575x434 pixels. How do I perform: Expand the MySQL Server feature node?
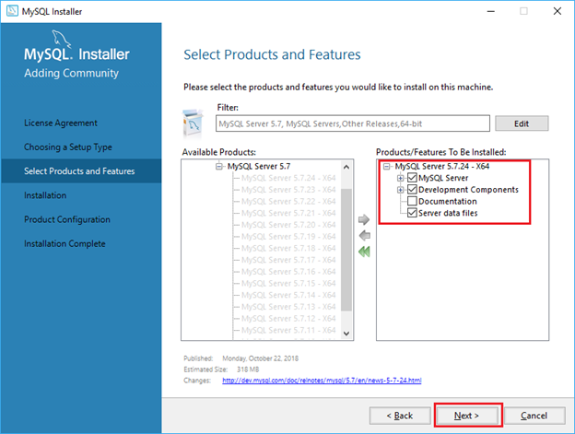[x=401, y=178]
